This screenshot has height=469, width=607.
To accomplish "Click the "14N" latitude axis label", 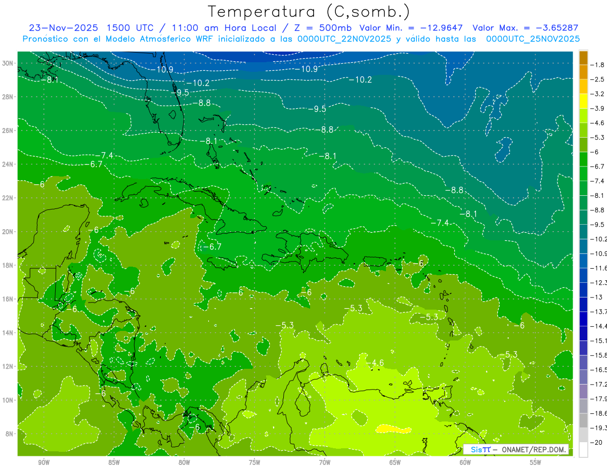I will [8, 332].
